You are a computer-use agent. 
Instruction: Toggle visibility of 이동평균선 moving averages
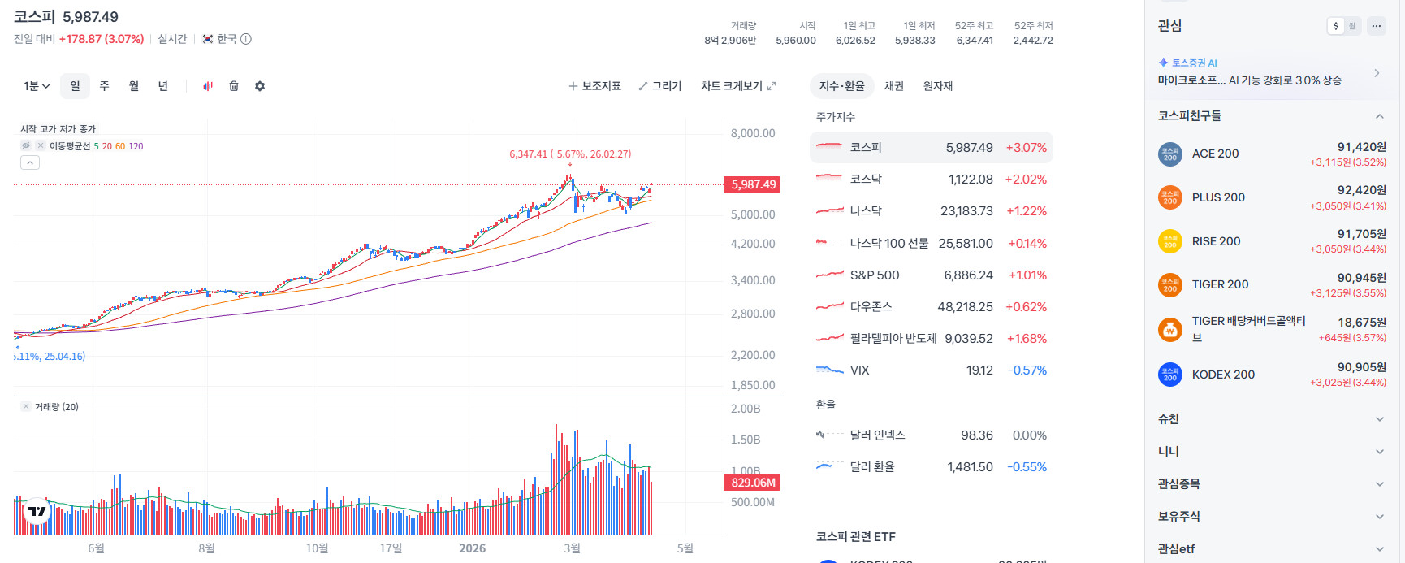pos(26,146)
